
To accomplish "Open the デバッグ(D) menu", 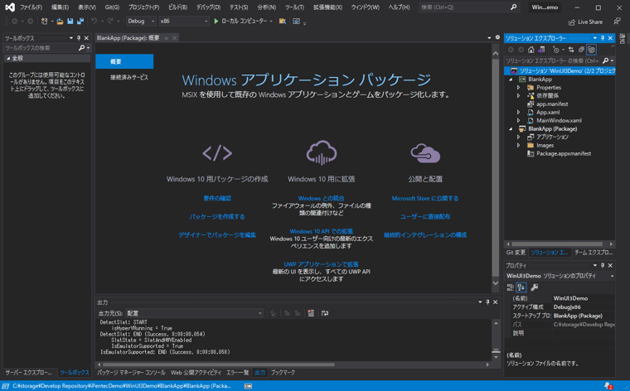I will (x=209, y=7).
